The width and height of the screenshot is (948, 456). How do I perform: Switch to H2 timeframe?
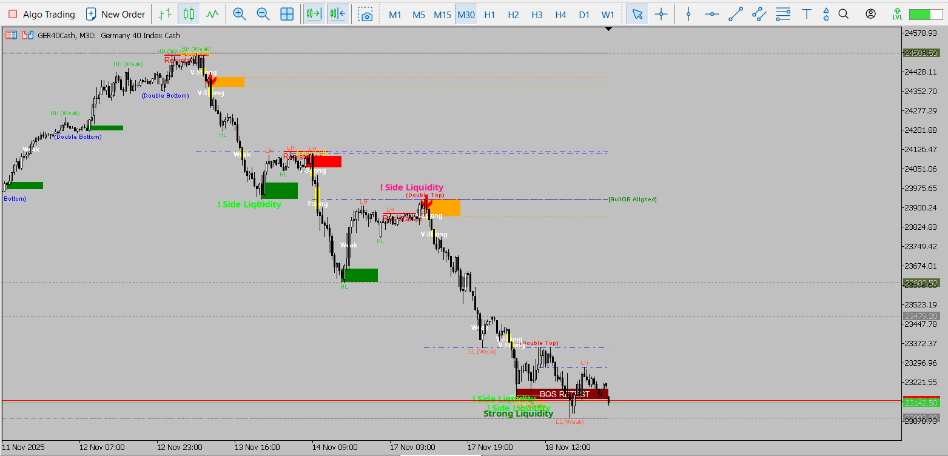pyautogui.click(x=513, y=15)
